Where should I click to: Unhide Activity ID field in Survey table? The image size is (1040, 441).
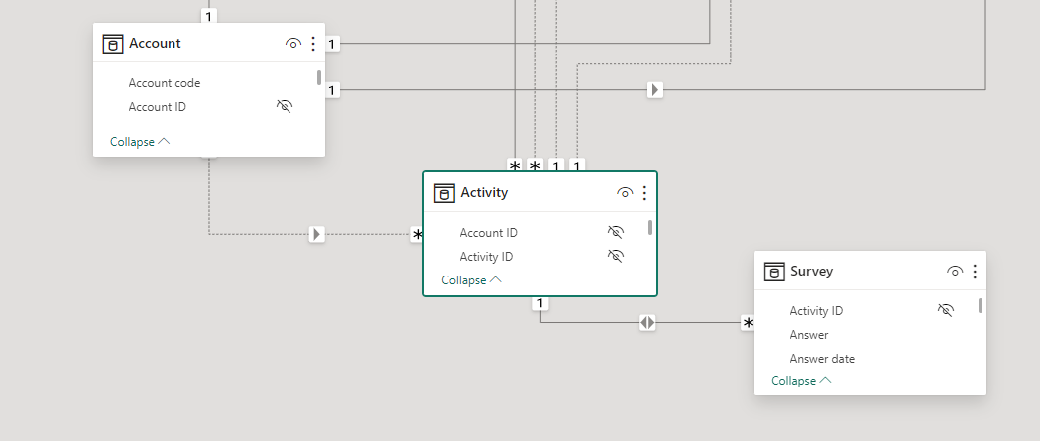[x=945, y=310]
